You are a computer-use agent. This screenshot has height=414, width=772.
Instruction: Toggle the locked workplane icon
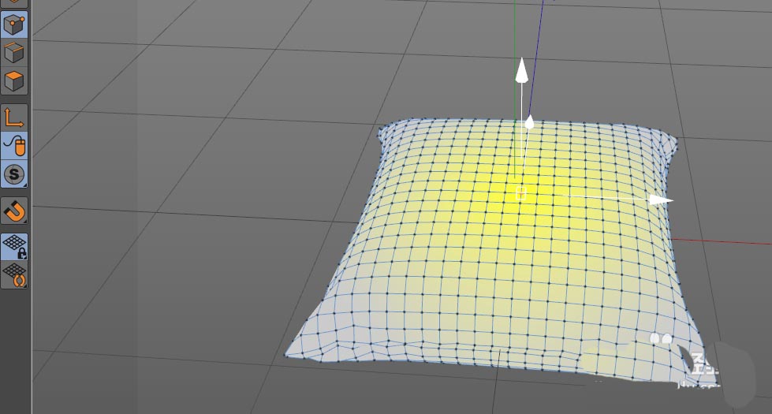[x=14, y=247]
